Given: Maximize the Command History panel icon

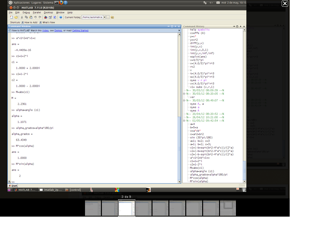Looking at the screenshot, I should (237, 26).
